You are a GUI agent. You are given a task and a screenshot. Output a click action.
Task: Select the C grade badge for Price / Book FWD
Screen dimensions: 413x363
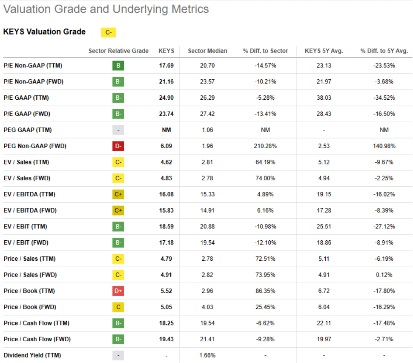tap(118, 307)
